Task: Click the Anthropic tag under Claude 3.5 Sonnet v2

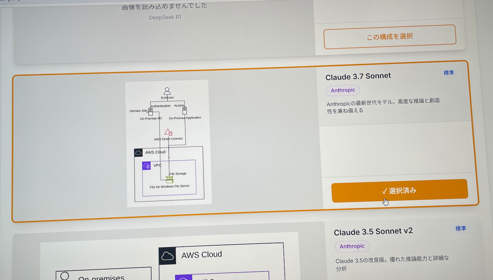Action: pyautogui.click(x=352, y=246)
